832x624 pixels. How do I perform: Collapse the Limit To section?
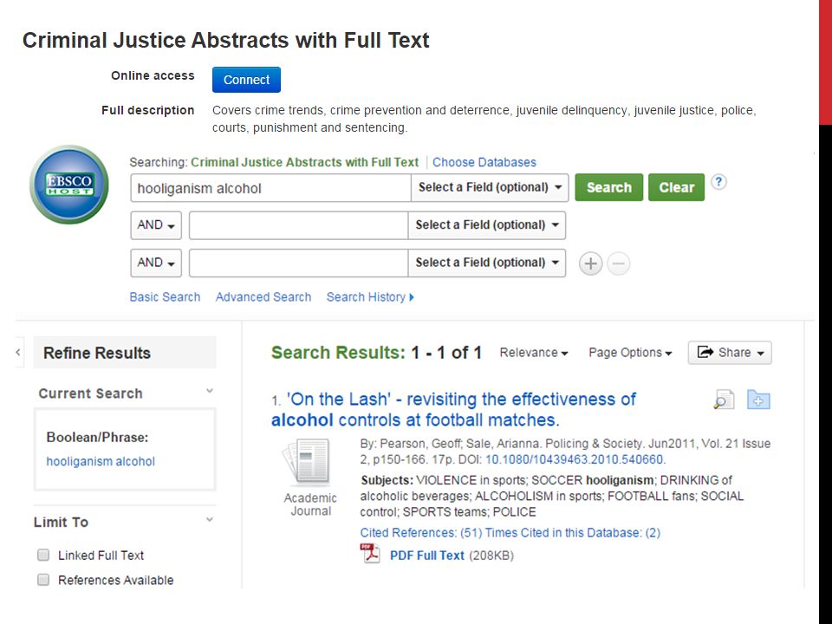coord(210,519)
